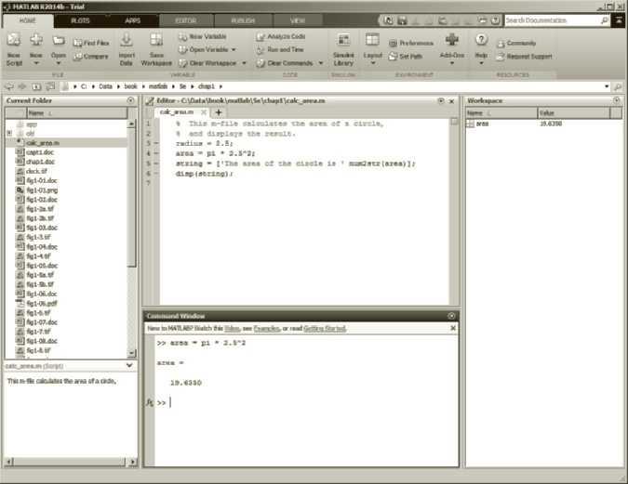Go forward using the address bar forward arrow

click(22, 86)
